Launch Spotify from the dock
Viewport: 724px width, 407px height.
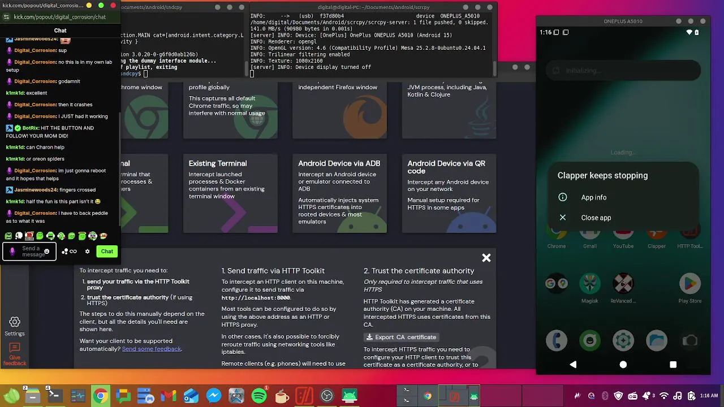(x=259, y=396)
